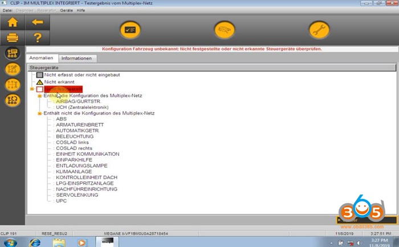
Task: Collapse the highlighted red tree node
Action: [32, 90]
